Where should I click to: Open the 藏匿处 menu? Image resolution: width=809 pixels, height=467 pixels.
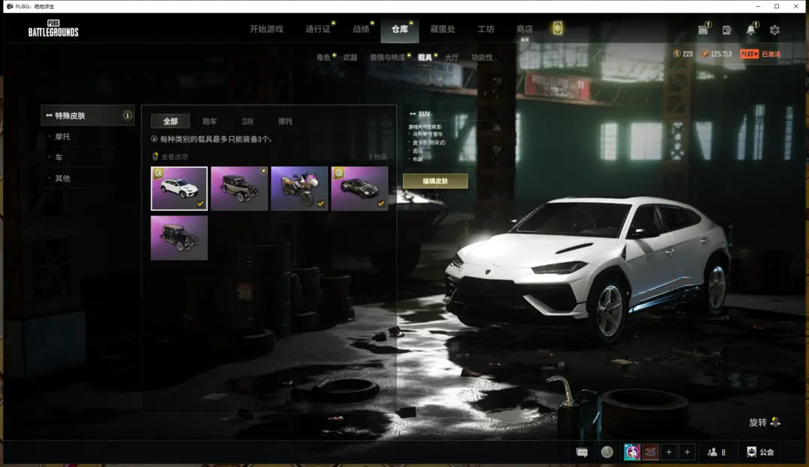[443, 29]
